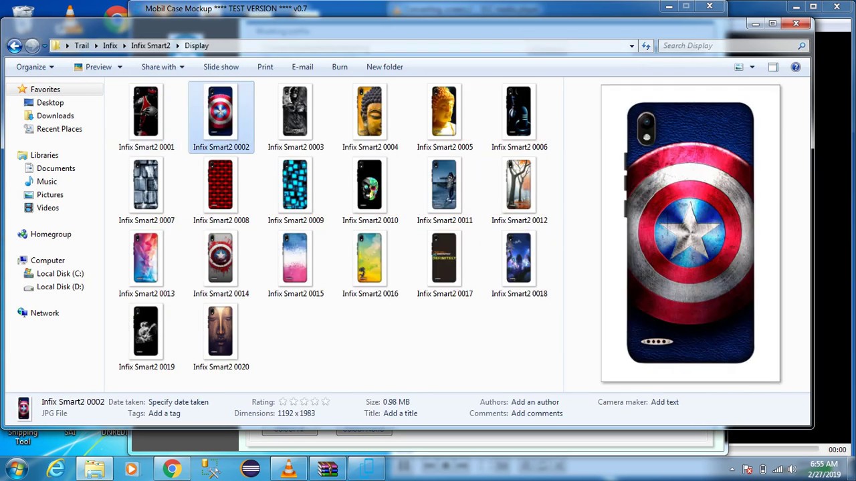Click Print in the toolbar
Screen dimensions: 856x481
click(265, 67)
